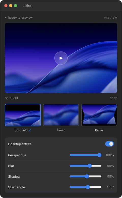The width and height of the screenshot is (122, 198).
Task: Click the 100% Perspective value
Action: click(110, 155)
